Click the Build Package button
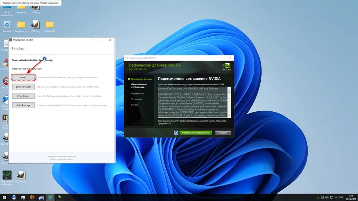Viewport: 358px width, 201px height. point(24,105)
